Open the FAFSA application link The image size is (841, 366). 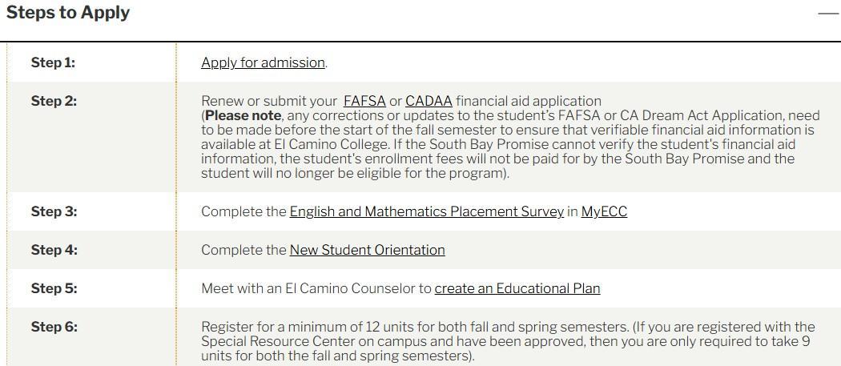pyautogui.click(x=364, y=101)
